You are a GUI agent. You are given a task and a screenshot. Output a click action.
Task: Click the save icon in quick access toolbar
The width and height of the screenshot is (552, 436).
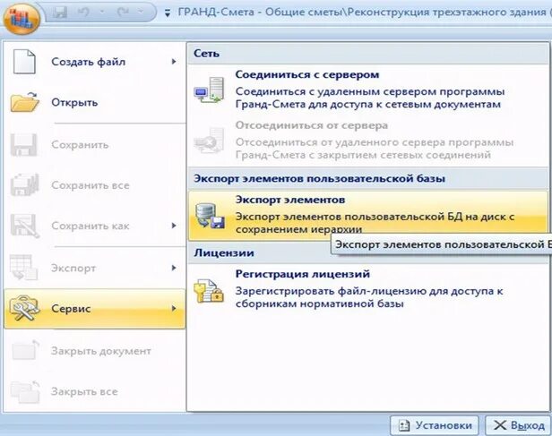point(59,13)
